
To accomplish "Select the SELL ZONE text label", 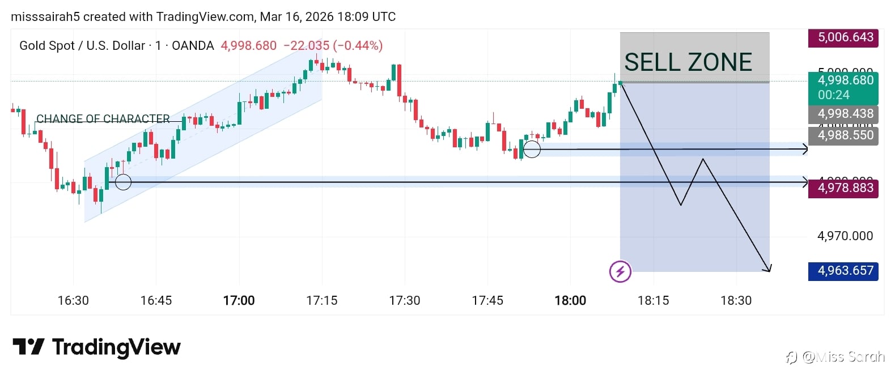I will tap(688, 62).
